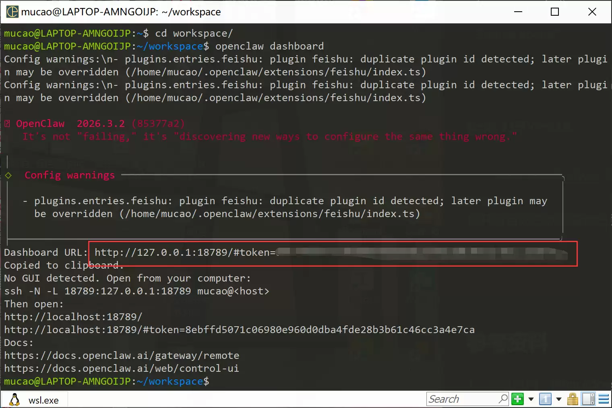Click the localhost URL containing the token
The height and width of the screenshot is (408, 612).
[x=239, y=330]
